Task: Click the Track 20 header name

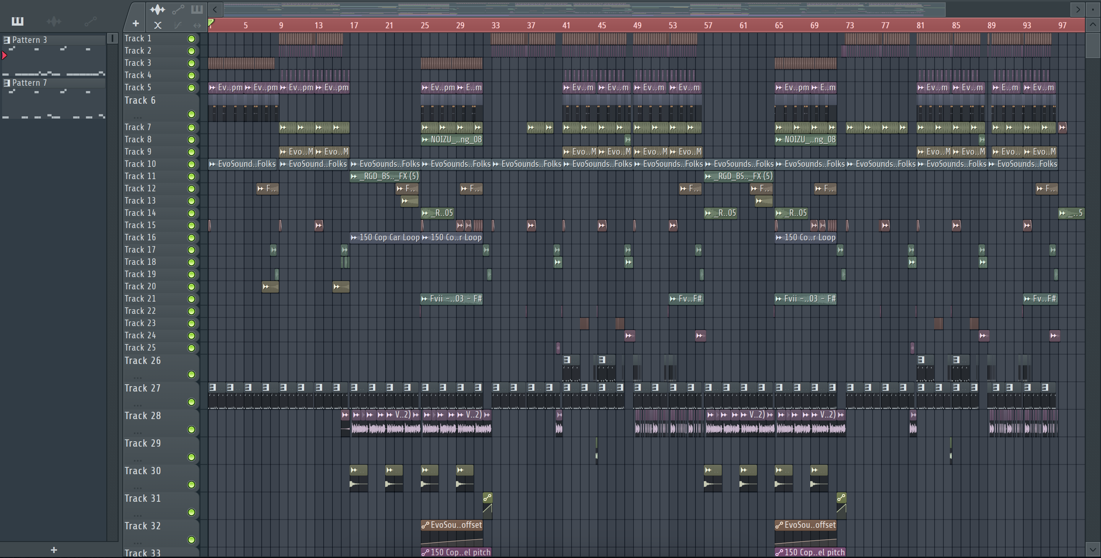Action: pyautogui.click(x=140, y=286)
